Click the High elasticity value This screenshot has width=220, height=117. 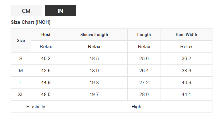[136, 107]
